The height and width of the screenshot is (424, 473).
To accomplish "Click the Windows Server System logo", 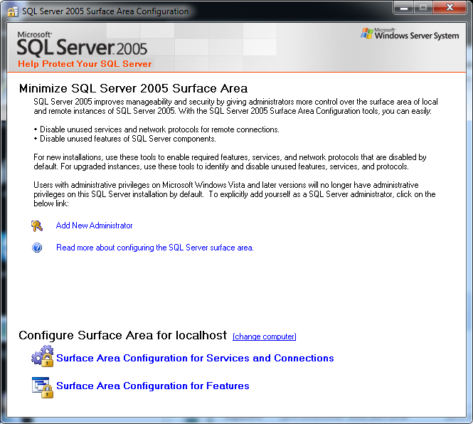I will tap(410, 34).
